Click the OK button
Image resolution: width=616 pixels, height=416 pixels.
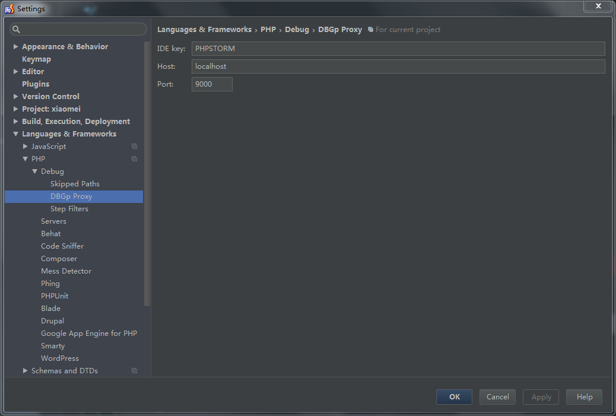[454, 397]
